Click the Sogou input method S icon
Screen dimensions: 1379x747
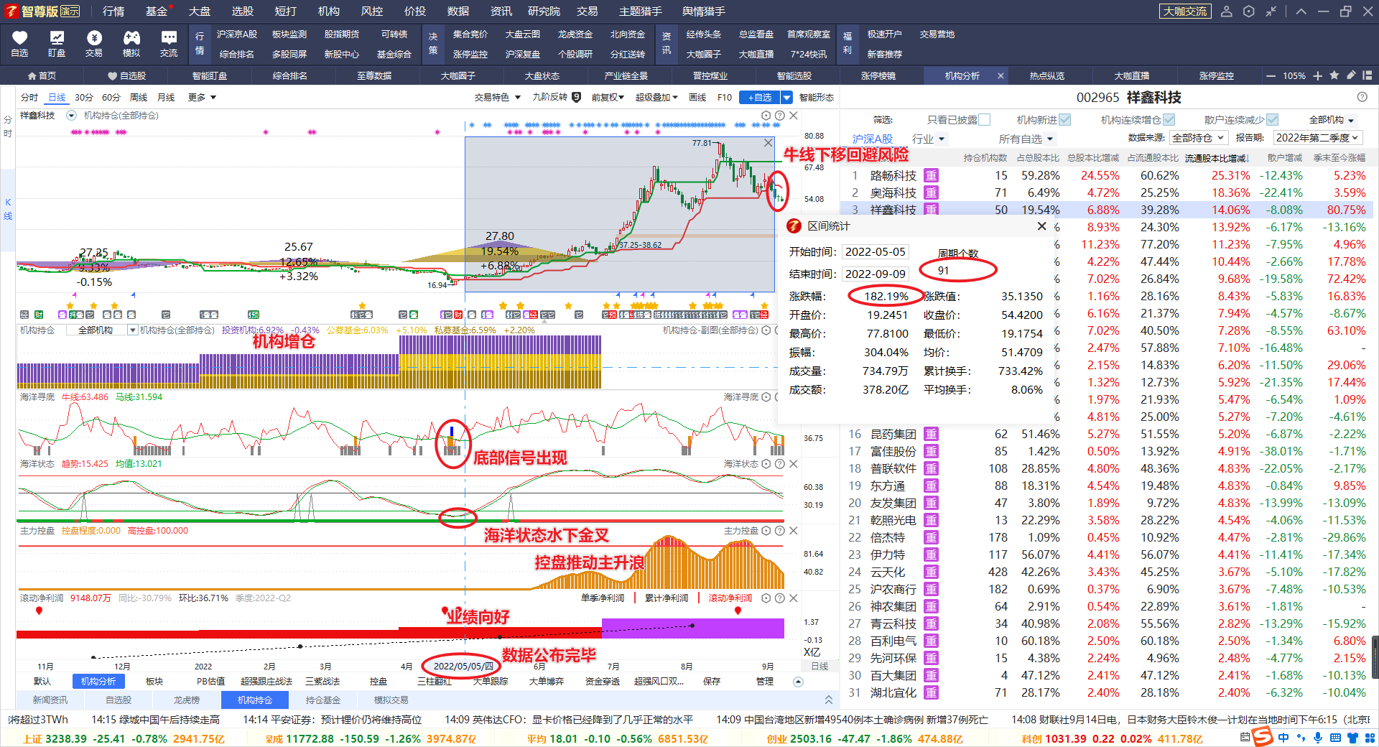pos(1262,737)
